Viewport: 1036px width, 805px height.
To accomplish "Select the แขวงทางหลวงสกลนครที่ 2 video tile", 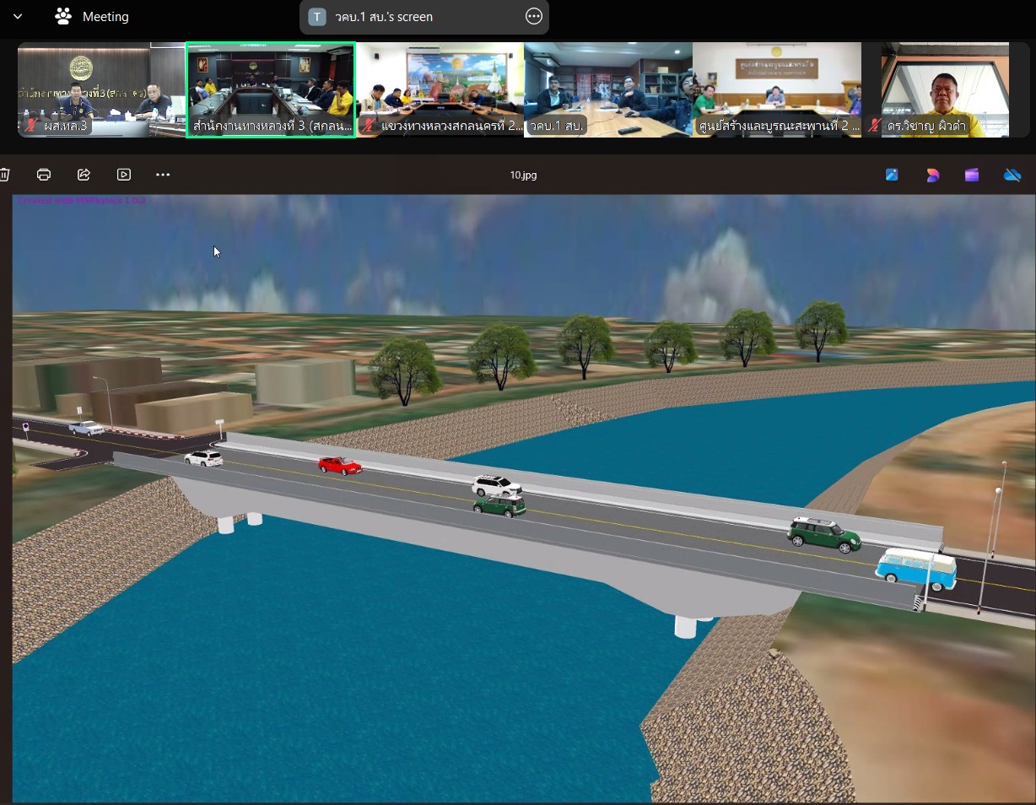I will point(440,89).
